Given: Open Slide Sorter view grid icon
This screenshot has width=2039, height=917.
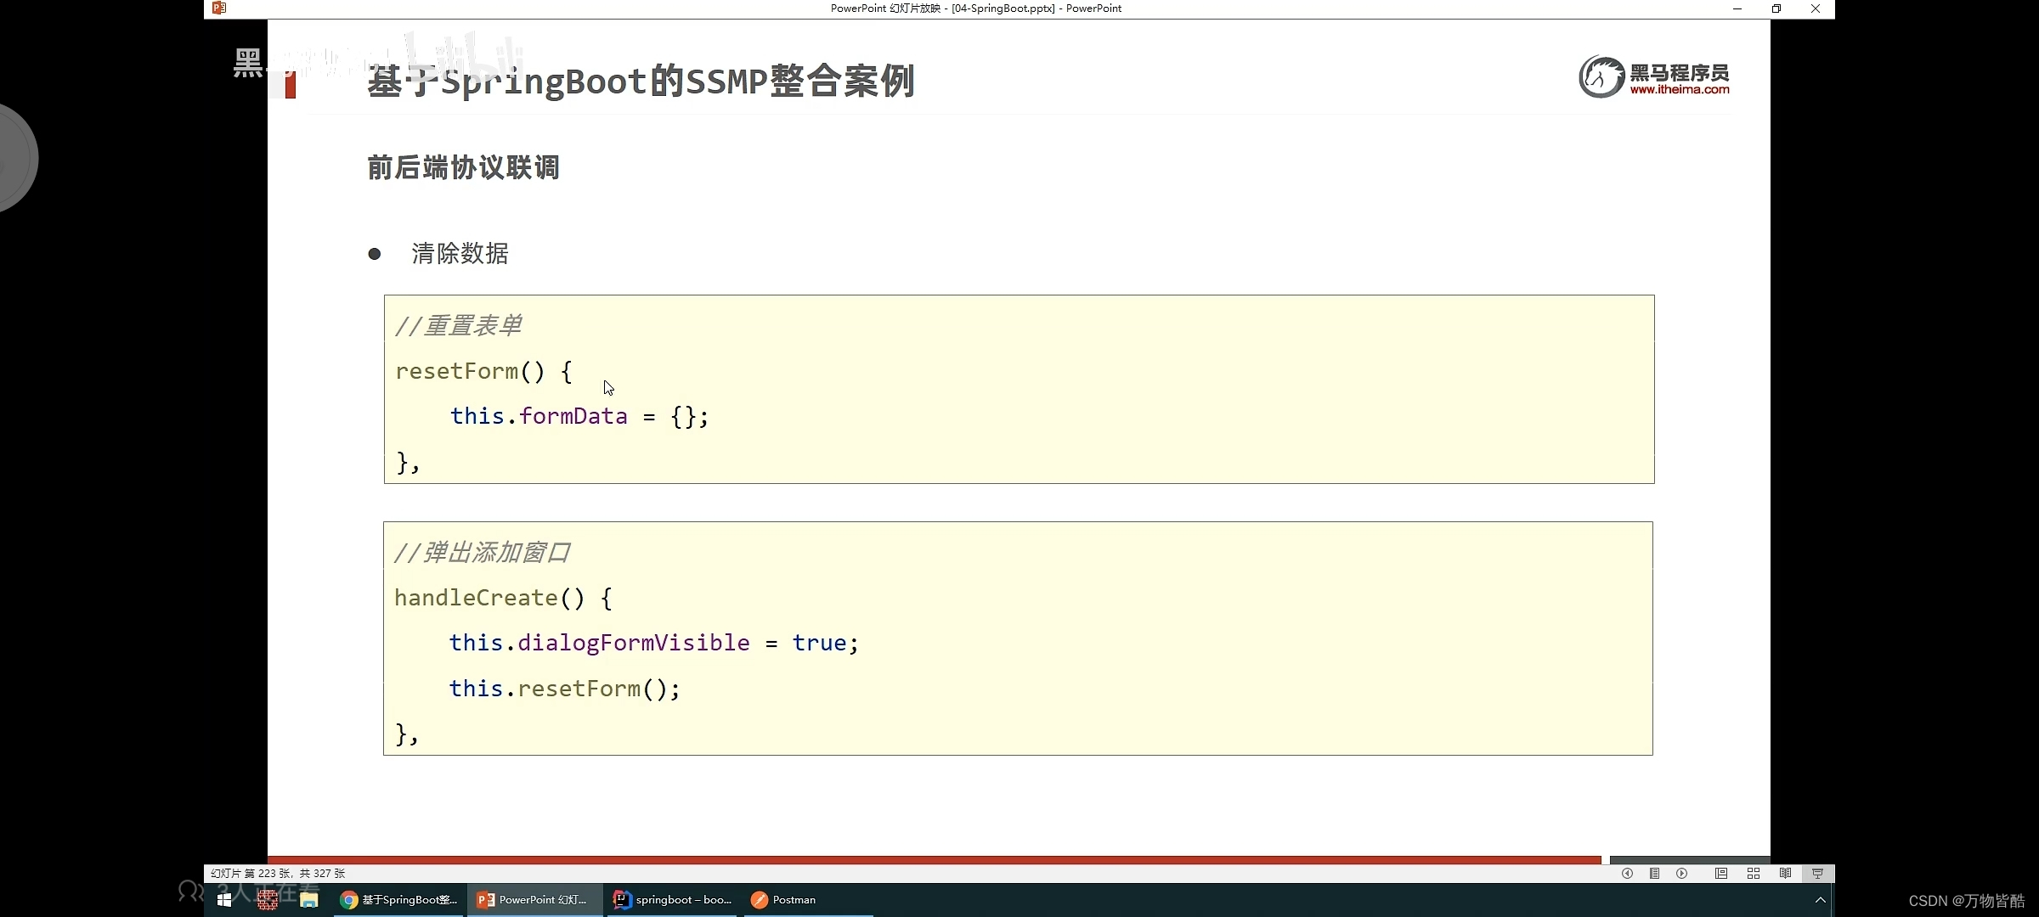Looking at the screenshot, I should pos(1753,873).
